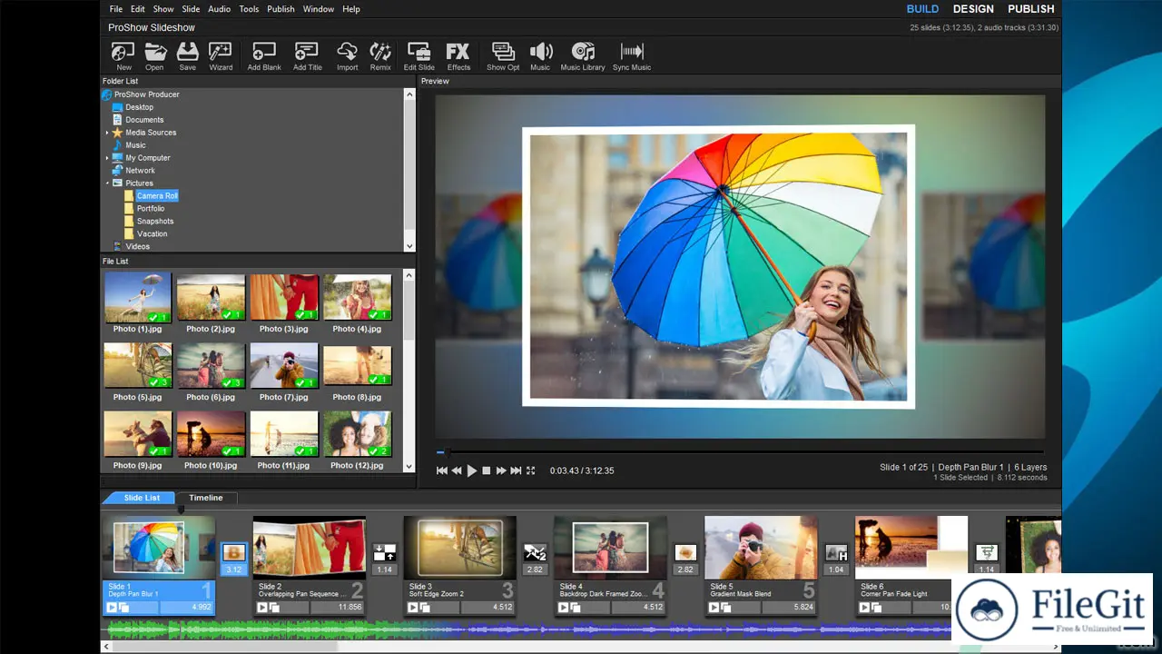Click the slide list left scroll arrow
The height and width of the screenshot is (654, 1162).
point(106,647)
